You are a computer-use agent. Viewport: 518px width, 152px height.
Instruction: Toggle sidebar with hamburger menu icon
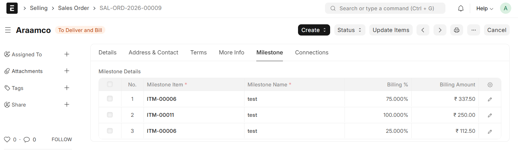point(8,30)
